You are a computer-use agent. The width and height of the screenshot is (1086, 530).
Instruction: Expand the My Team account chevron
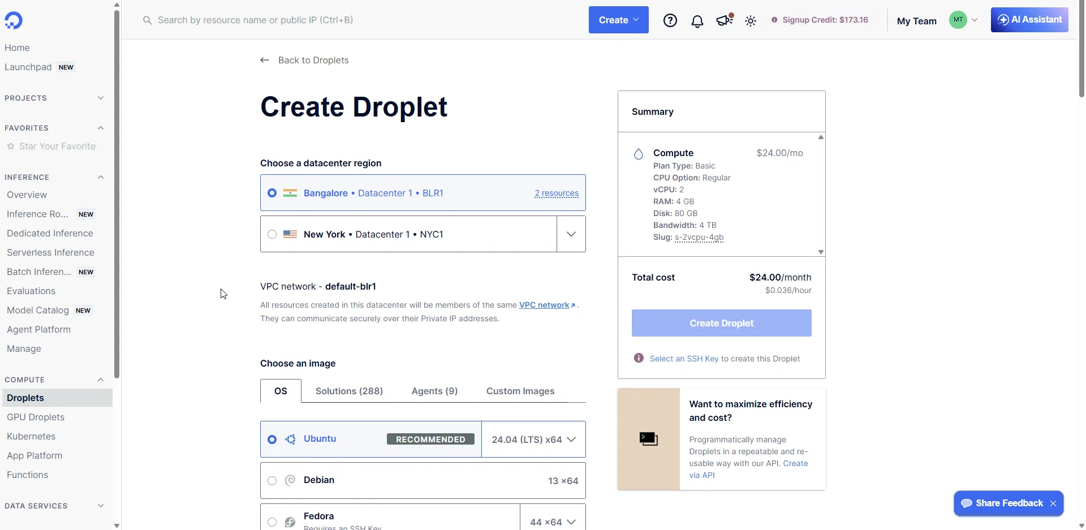(975, 20)
